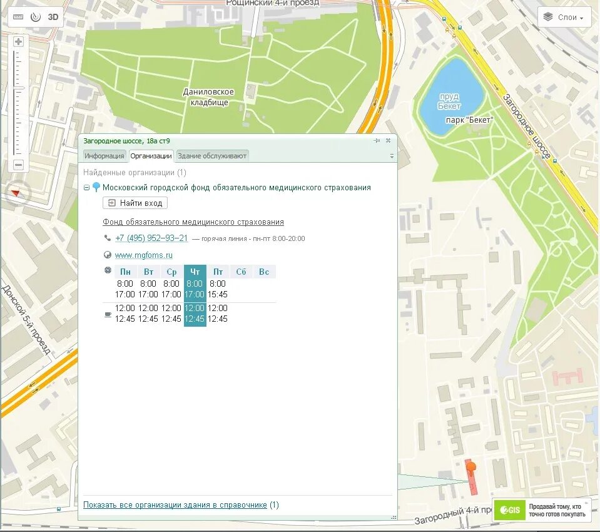Click the lunch break cup icon
600x532 pixels.
pos(108,314)
